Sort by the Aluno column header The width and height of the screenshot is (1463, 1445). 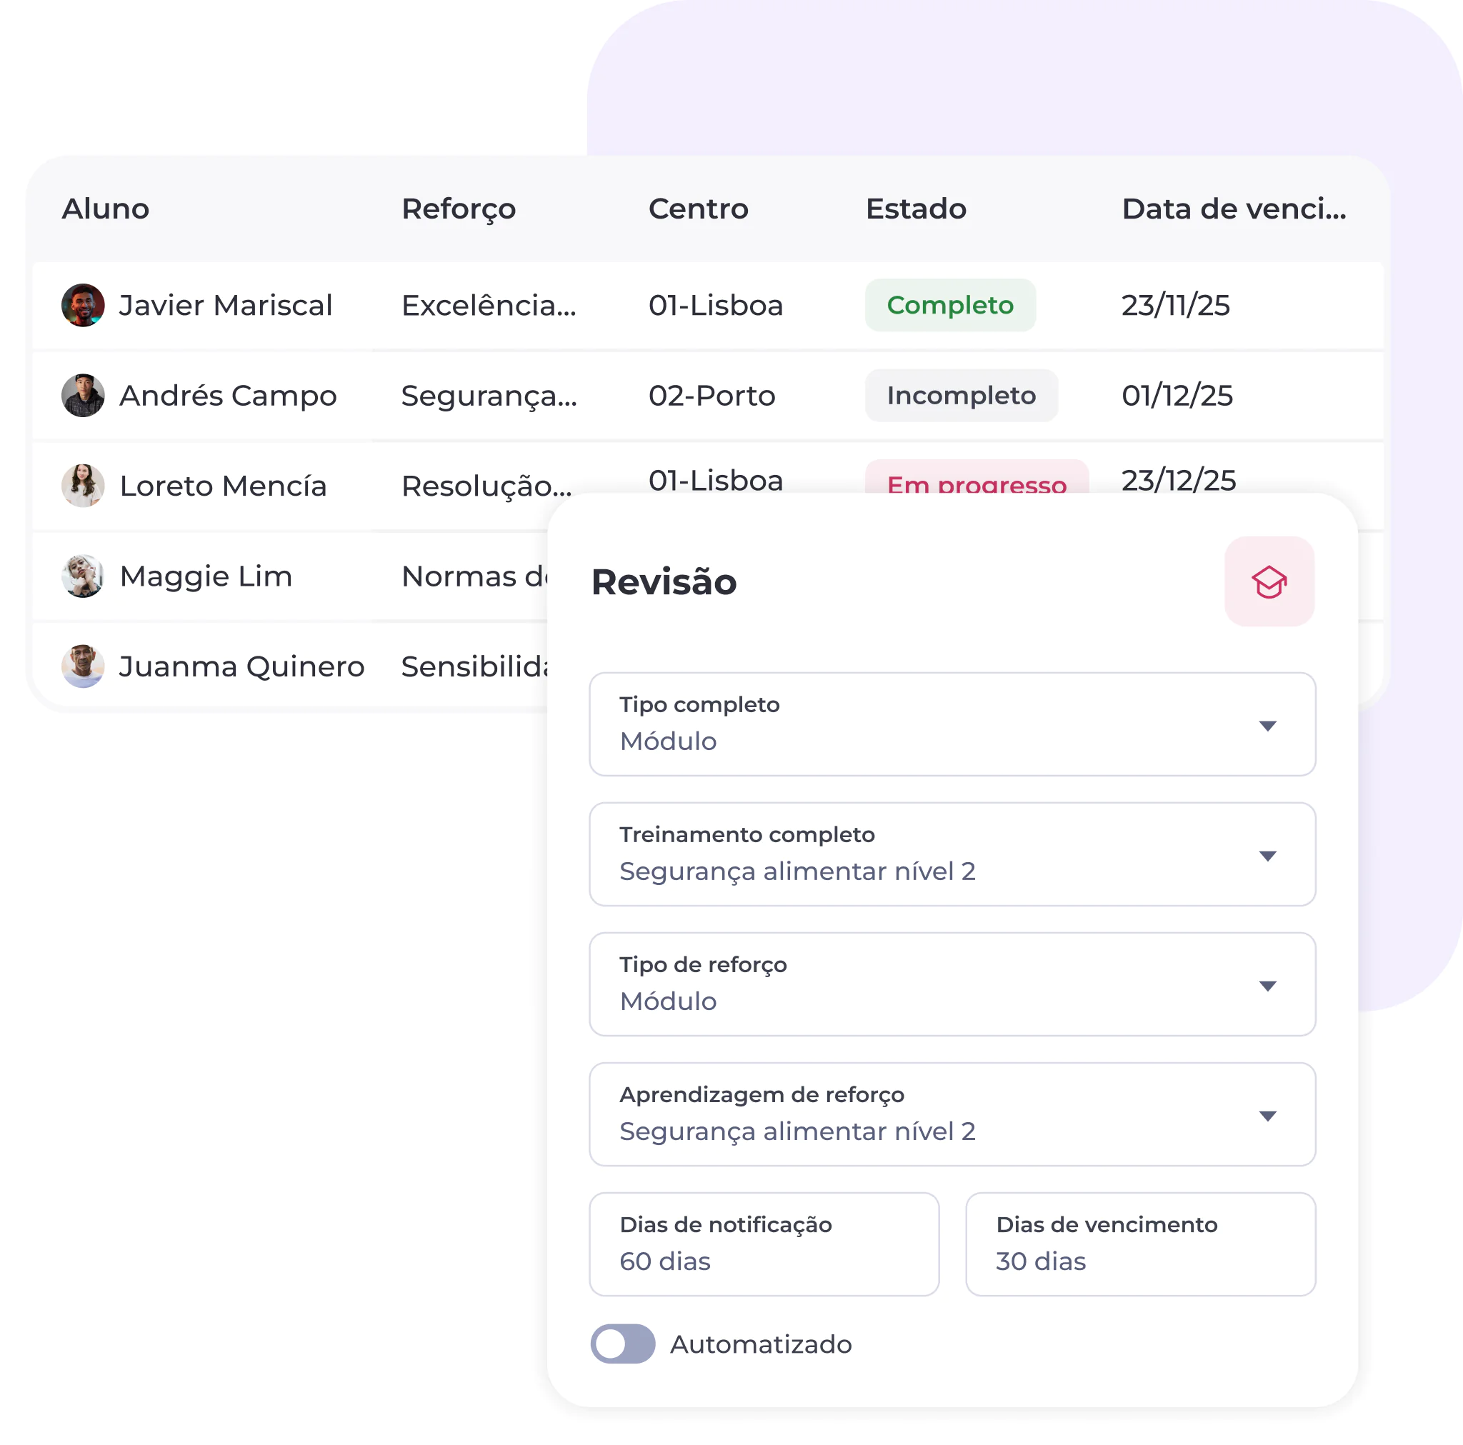pyautogui.click(x=105, y=209)
